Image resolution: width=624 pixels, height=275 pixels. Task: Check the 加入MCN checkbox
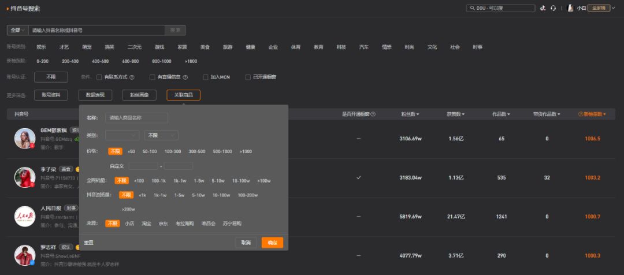(x=206, y=77)
